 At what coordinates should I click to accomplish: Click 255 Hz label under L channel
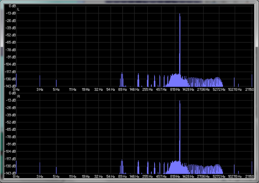pyautogui.click(x=147, y=90)
